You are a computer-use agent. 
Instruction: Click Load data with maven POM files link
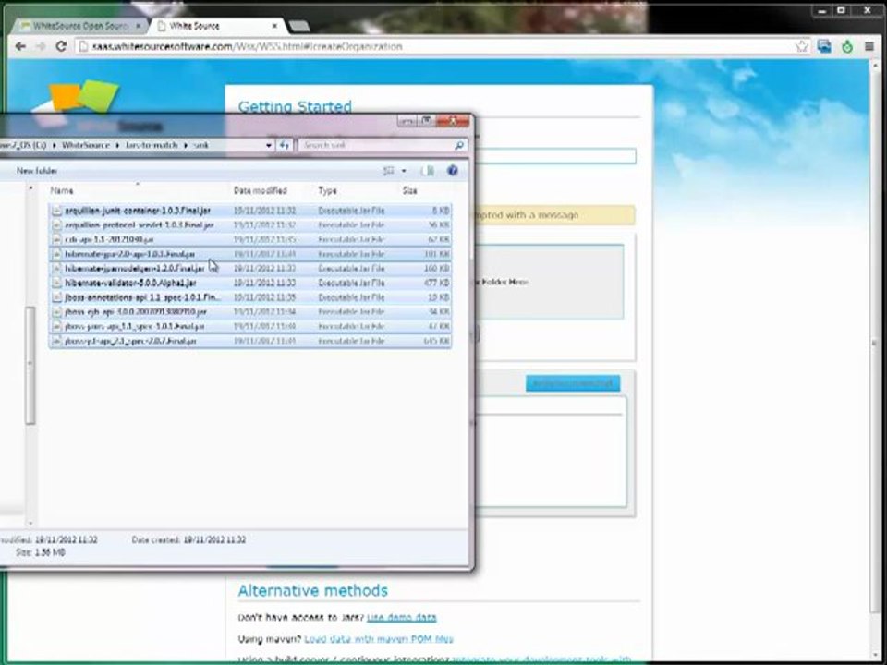[x=379, y=639]
